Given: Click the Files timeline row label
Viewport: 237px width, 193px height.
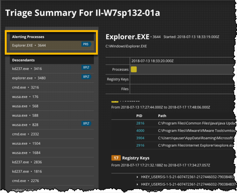Looking at the screenshot, I should point(125,89).
